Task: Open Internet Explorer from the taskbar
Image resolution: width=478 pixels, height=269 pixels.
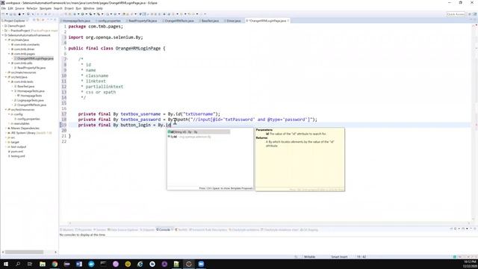Action: pyautogui.click(x=140, y=264)
